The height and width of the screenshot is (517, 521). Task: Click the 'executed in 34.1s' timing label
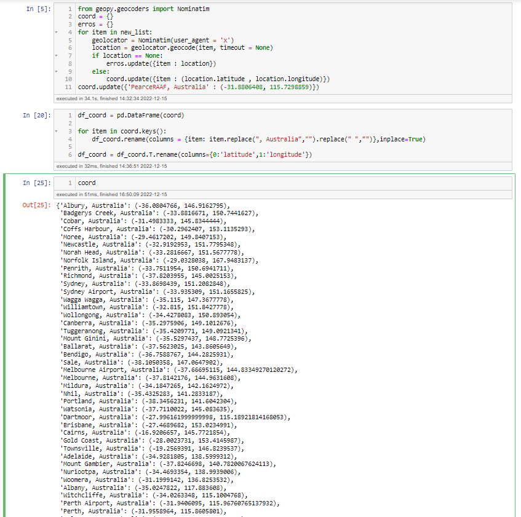tap(112, 98)
